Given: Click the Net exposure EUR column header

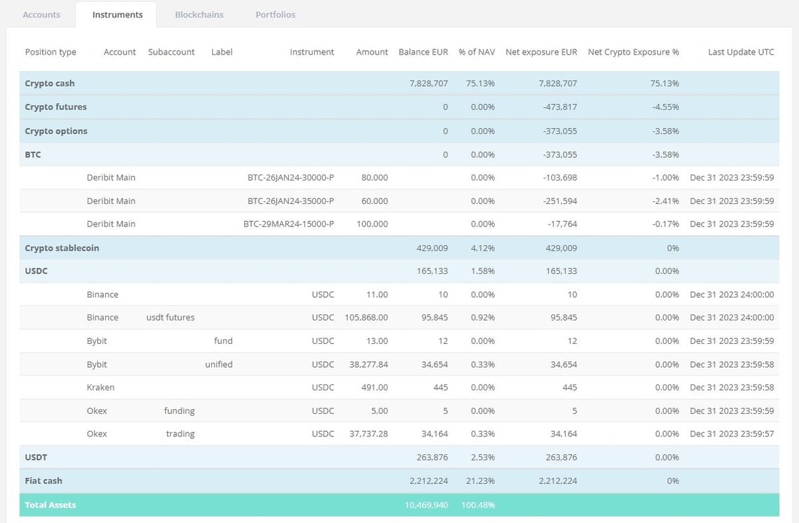Looking at the screenshot, I should tap(541, 52).
